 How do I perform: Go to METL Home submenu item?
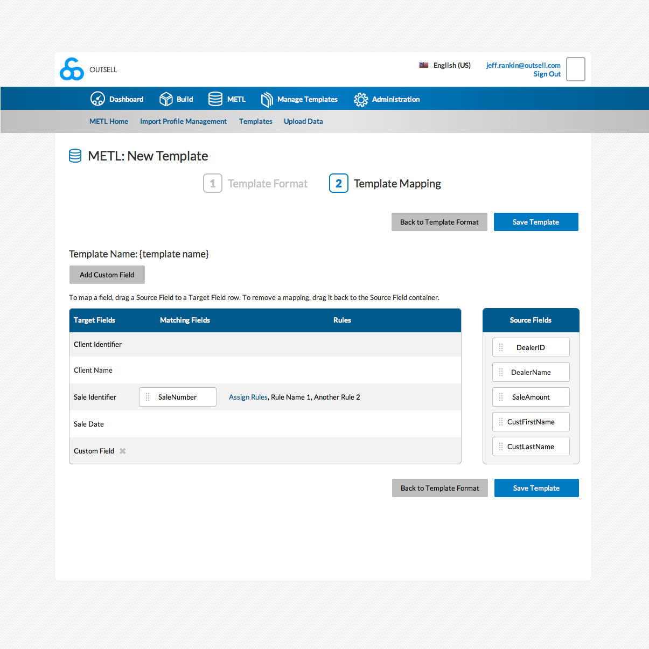pyautogui.click(x=109, y=122)
